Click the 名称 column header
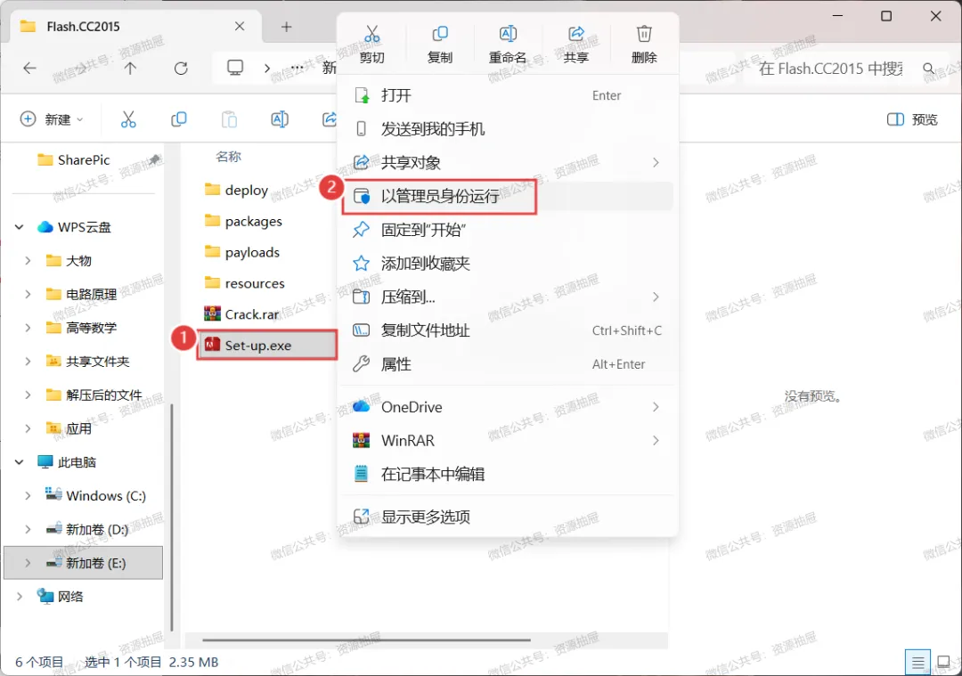 [228, 157]
